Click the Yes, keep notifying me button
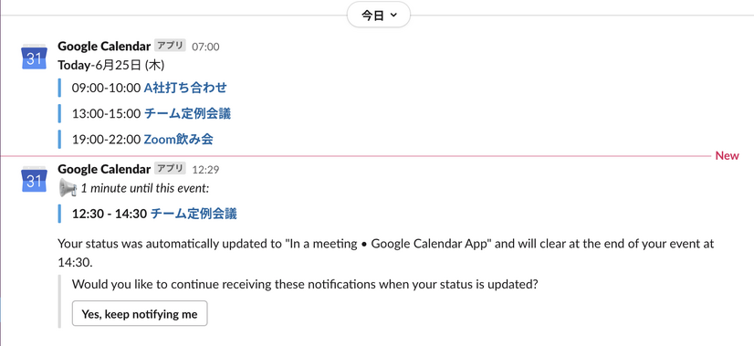Image resolution: width=754 pixels, height=346 pixels. (140, 314)
